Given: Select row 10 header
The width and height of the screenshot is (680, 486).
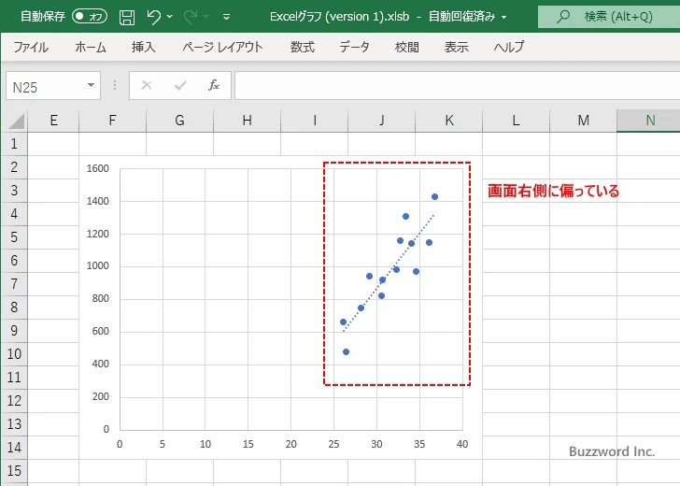Looking at the screenshot, I should 13,355.
